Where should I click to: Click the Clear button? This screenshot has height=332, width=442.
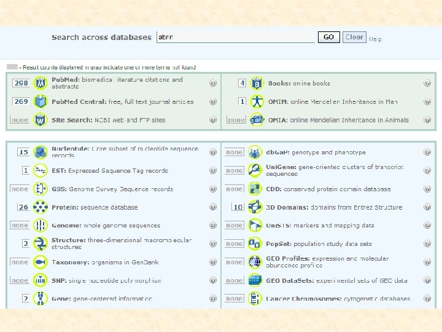pyautogui.click(x=354, y=37)
